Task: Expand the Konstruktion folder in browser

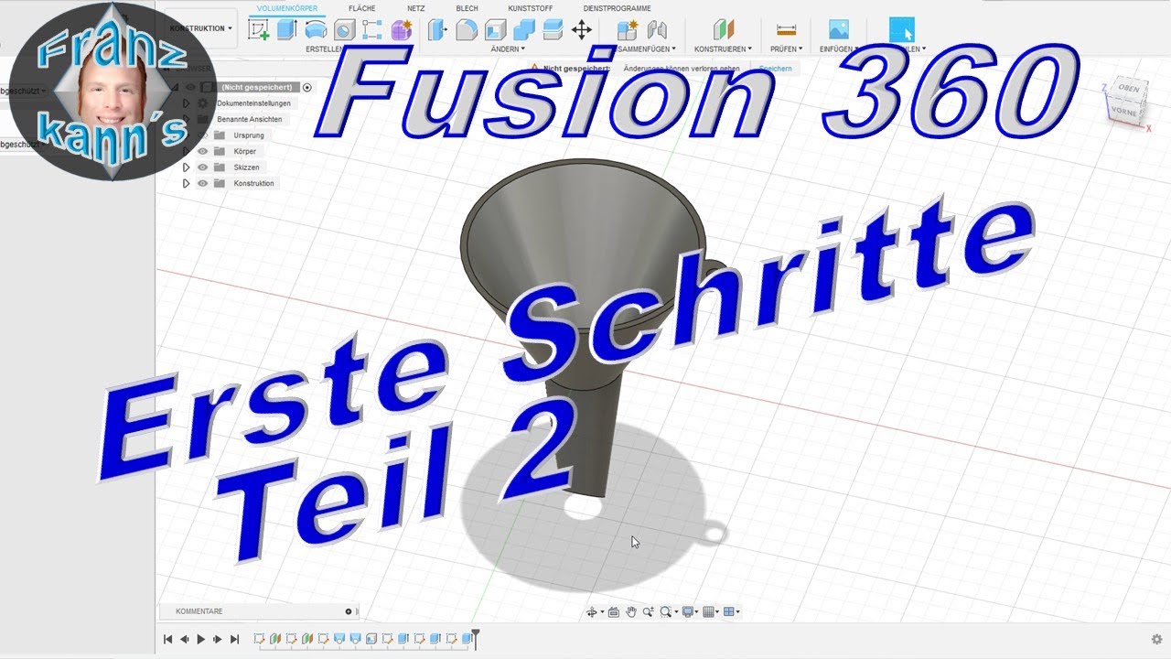Action: [186, 183]
